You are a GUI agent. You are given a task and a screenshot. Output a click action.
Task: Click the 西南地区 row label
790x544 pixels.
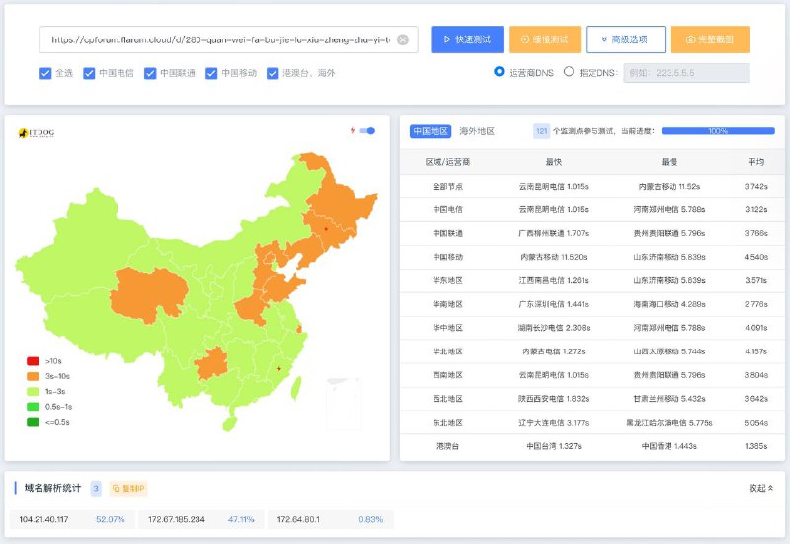447,375
